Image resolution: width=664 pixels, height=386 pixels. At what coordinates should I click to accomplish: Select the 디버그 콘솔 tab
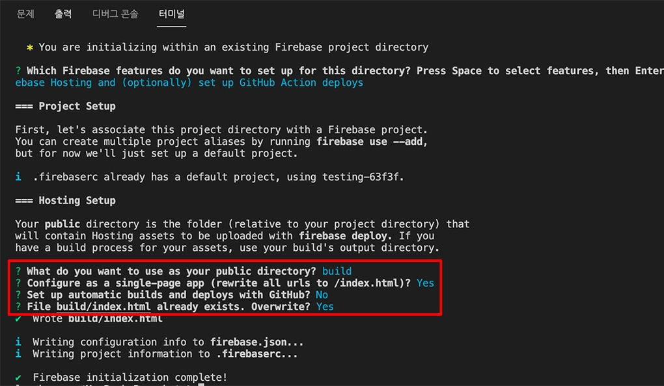(115, 14)
